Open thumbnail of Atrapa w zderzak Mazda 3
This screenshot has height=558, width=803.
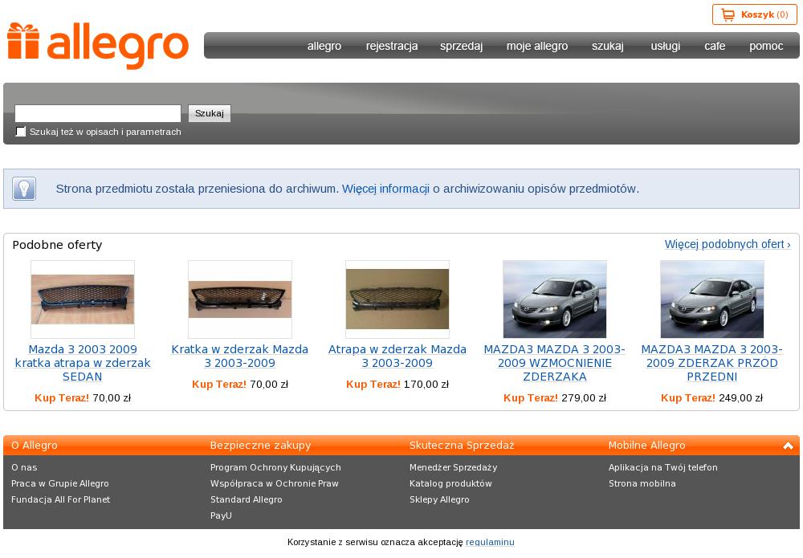pyautogui.click(x=397, y=299)
